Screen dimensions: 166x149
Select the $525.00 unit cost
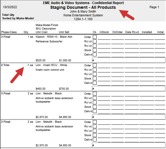point(40,60)
